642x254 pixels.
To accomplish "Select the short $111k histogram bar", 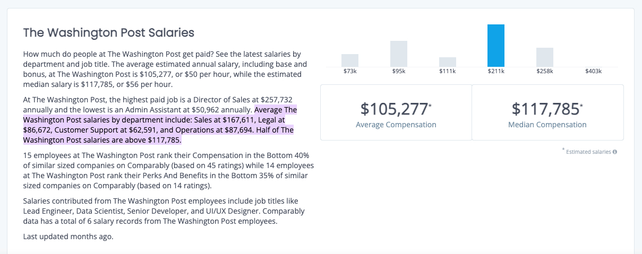I will pos(448,62).
